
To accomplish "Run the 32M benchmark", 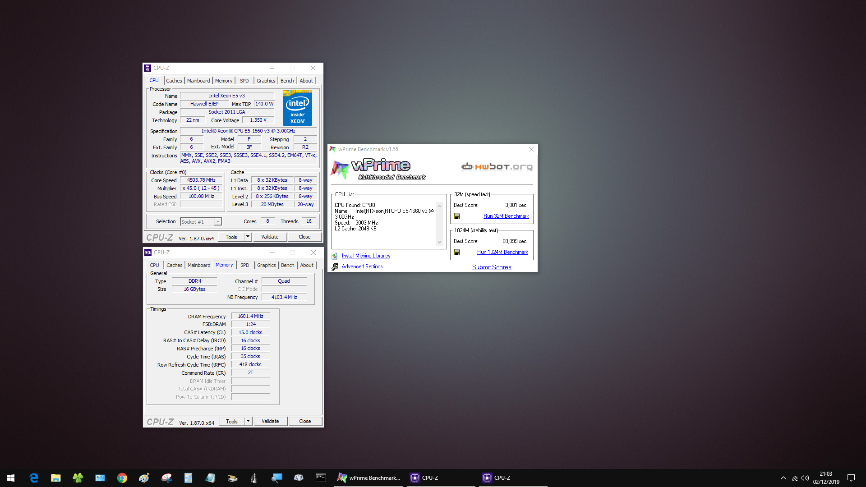I will [x=506, y=216].
